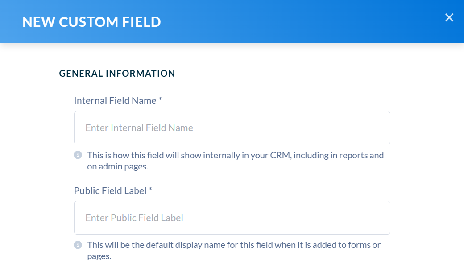Click "This will be the" helper sentence start
464x272 pixels.
click(x=116, y=245)
